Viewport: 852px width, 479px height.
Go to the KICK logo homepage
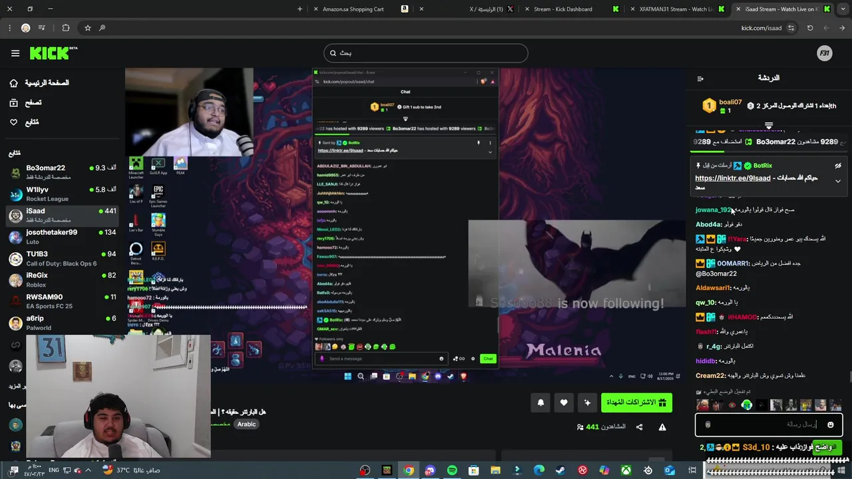[x=53, y=53]
